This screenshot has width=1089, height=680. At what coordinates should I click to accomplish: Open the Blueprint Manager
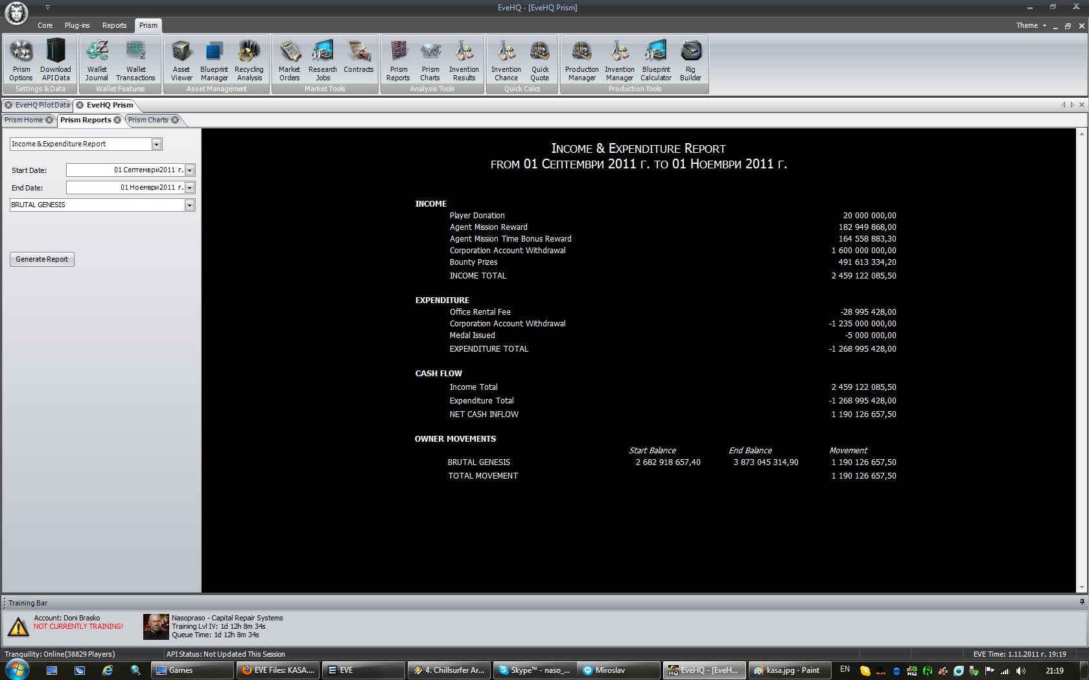tap(214, 60)
